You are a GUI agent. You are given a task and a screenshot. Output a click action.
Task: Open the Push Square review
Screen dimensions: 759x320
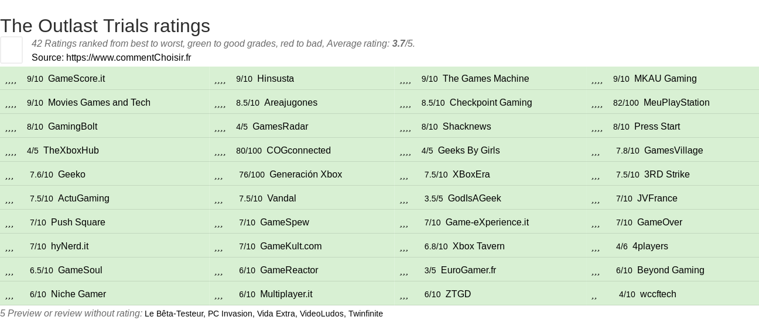(78, 222)
